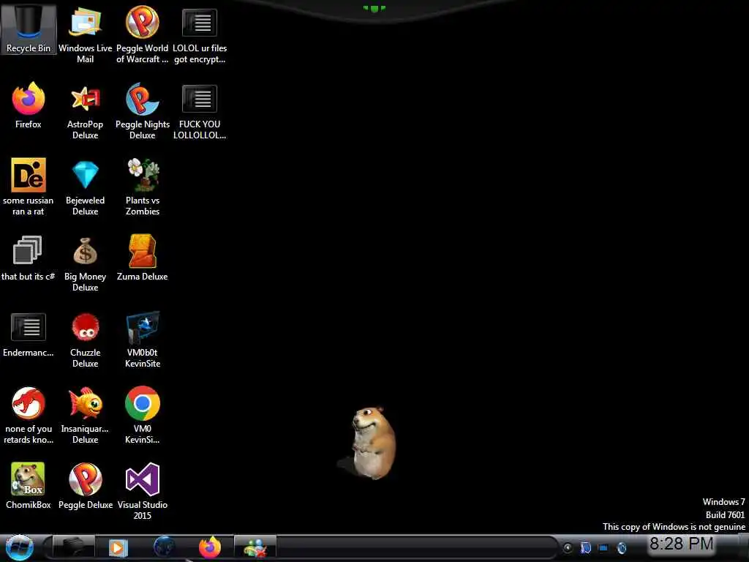This screenshot has height=562, width=749.
Task: Select the text file beginning 'FUCK YOU'
Action: coord(200,111)
